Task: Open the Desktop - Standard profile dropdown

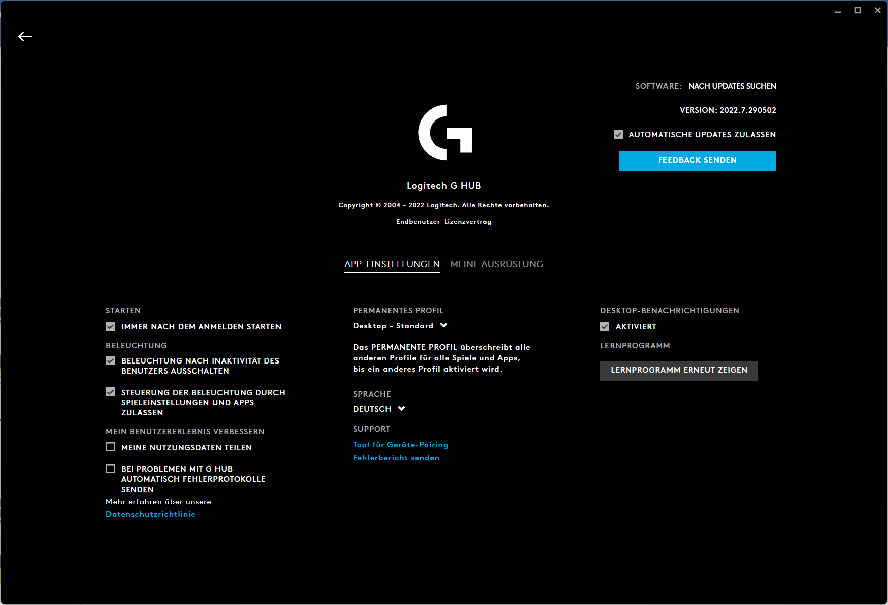Action: 400,326
